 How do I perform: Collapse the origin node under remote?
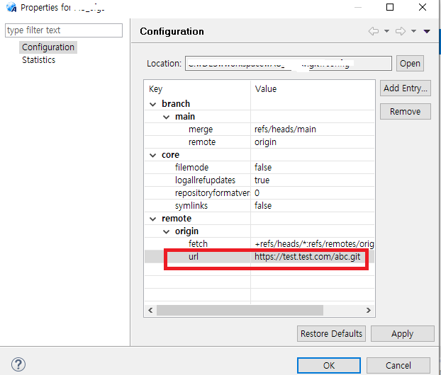(167, 231)
